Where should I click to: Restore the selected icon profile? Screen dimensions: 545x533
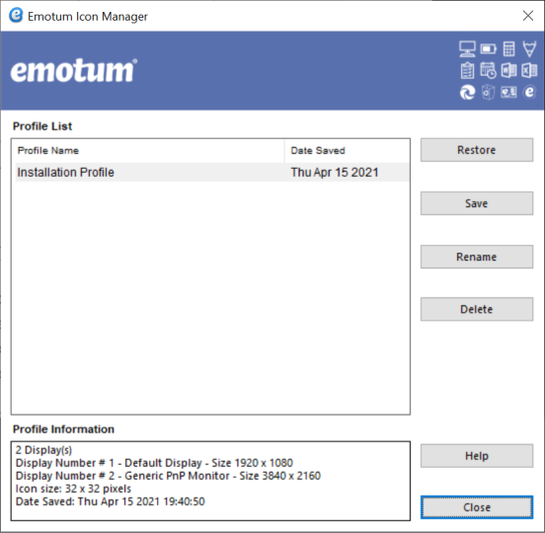[477, 150]
